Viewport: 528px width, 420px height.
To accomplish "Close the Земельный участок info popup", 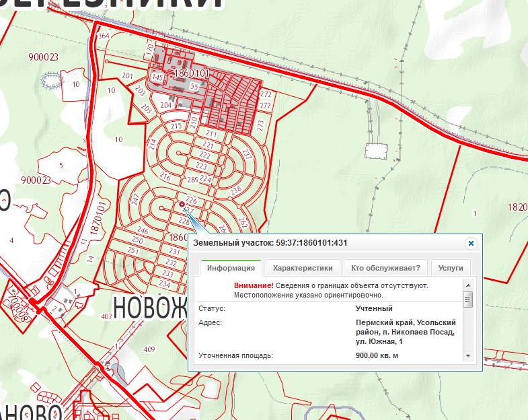I will pyautogui.click(x=471, y=243).
